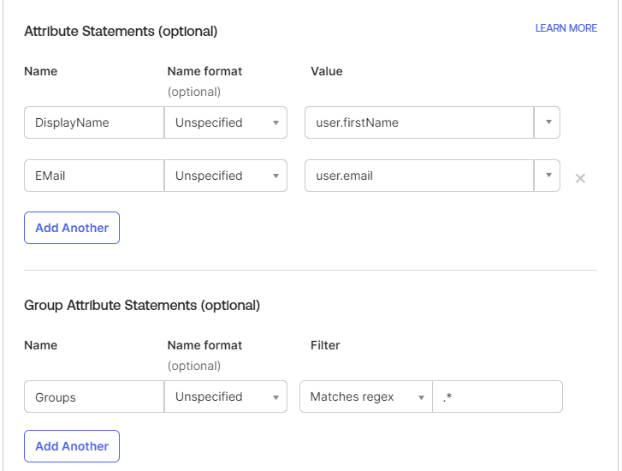The image size is (622, 471).
Task: Open the user.firstName value dropdown arrow
Action: pos(547,122)
